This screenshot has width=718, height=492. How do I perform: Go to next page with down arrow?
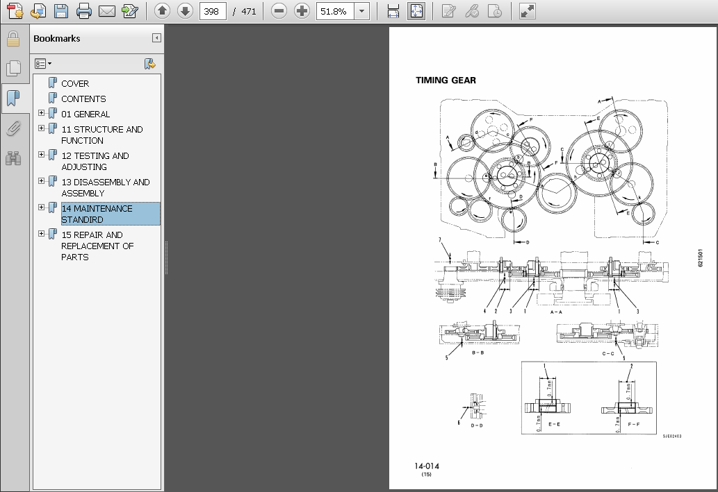185,11
